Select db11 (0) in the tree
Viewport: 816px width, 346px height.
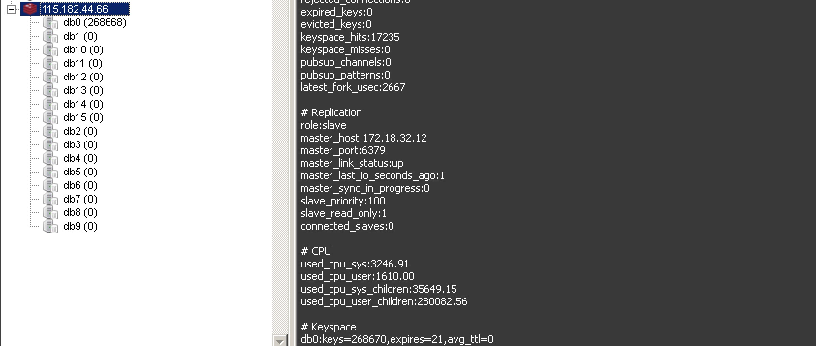pos(83,63)
